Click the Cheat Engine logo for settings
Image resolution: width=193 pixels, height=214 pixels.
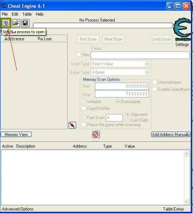(x=182, y=29)
